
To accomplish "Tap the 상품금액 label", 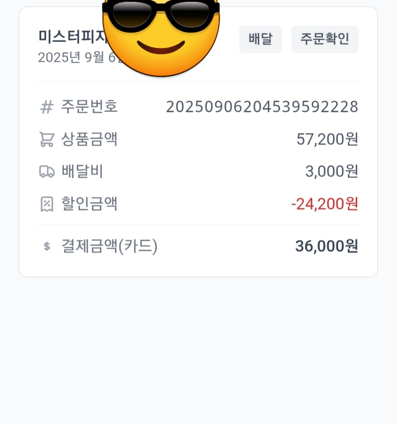I will 89,139.
